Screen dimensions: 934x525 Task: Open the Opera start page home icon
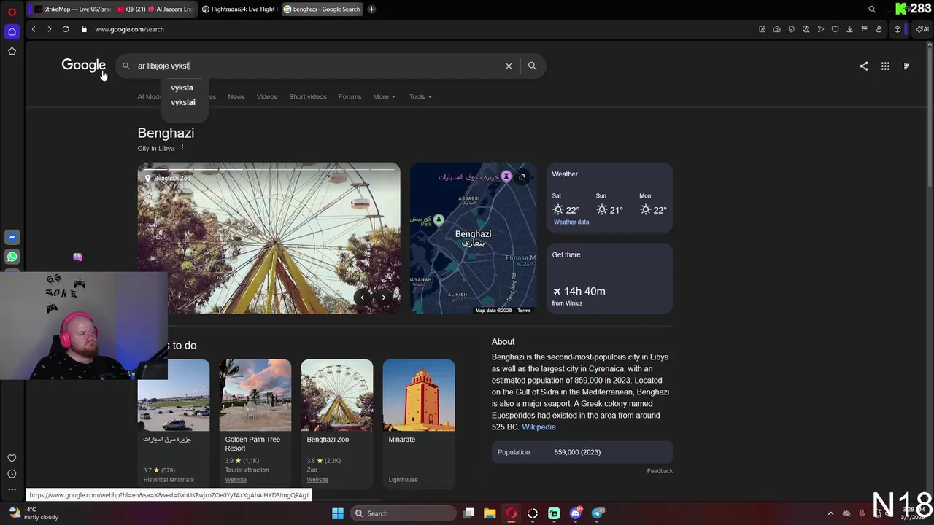coord(12,31)
